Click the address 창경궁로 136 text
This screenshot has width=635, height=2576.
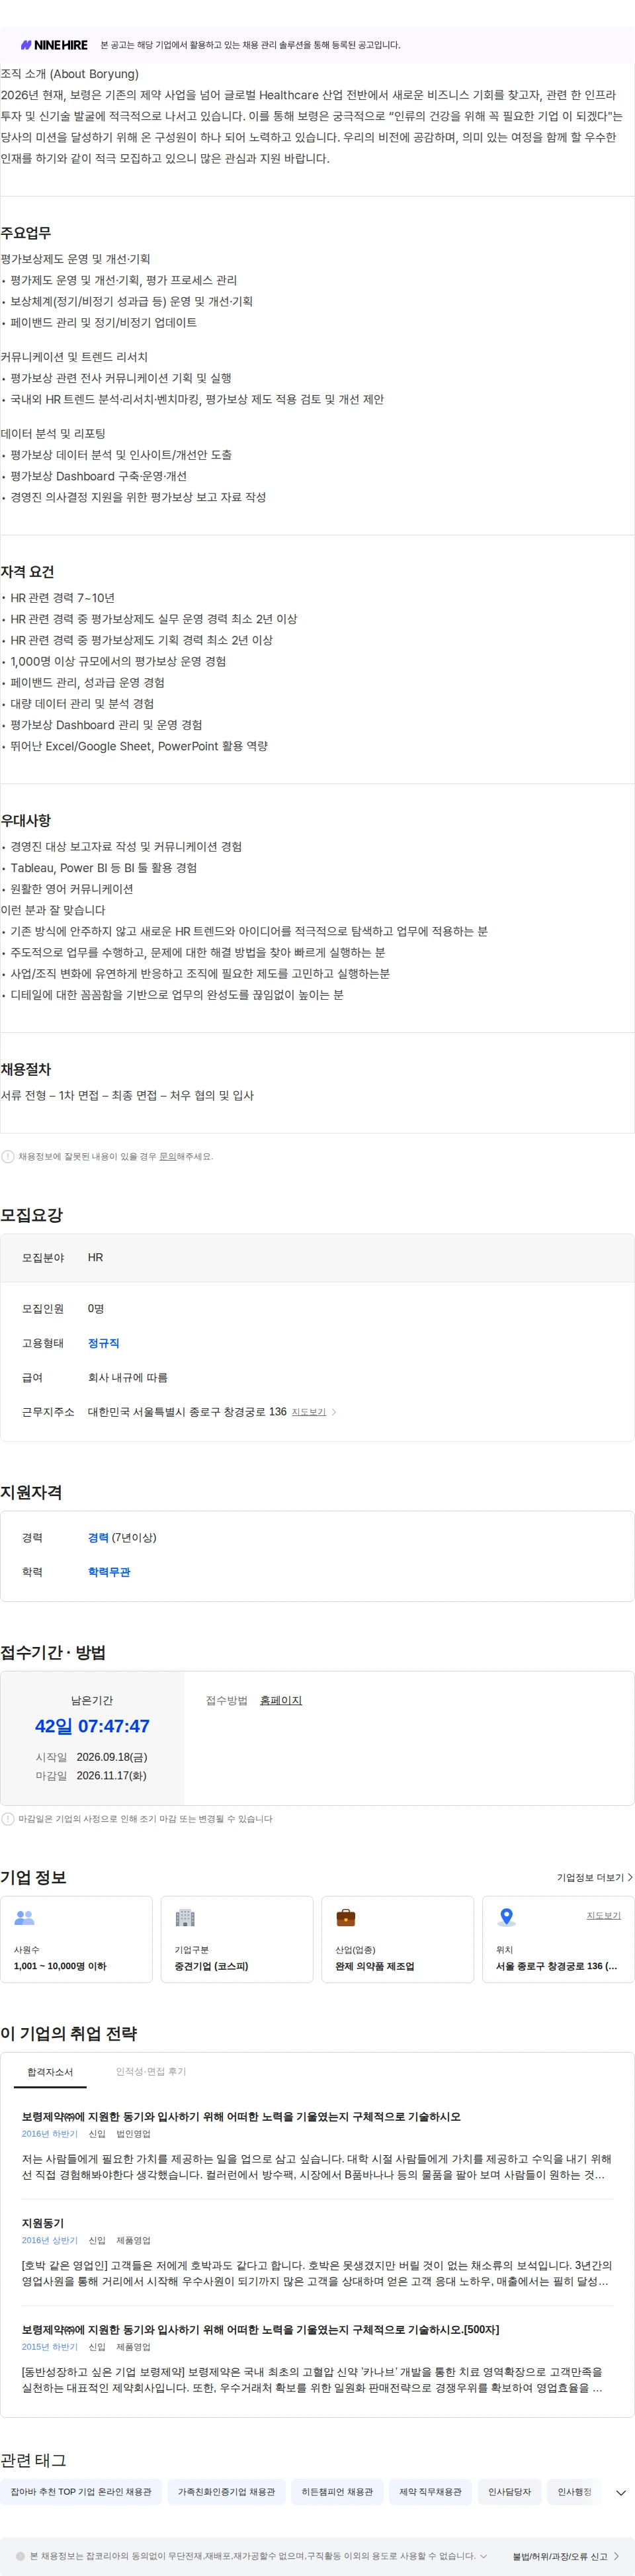(187, 1412)
